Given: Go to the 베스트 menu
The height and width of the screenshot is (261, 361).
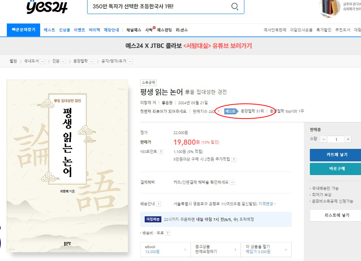Looking at the screenshot, I should point(50,30).
